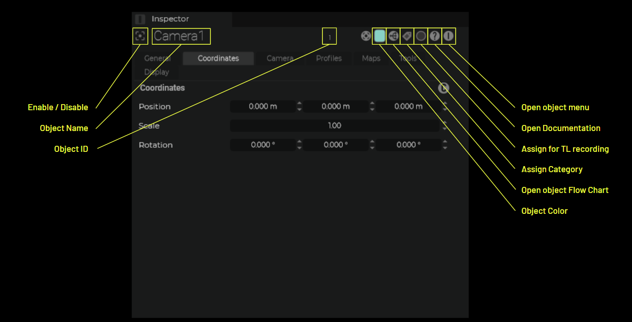Click the Assign Category tag icon

407,36
